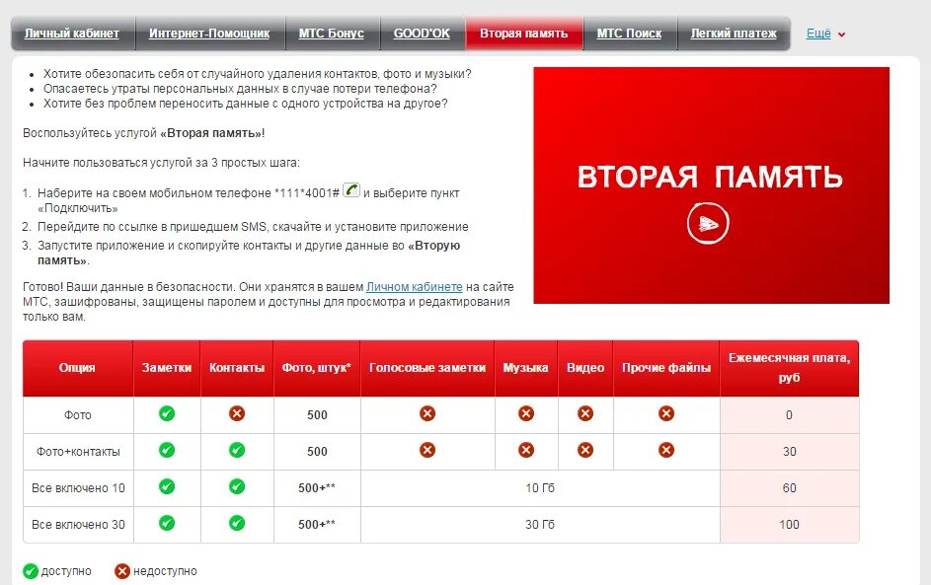Click the green доступно legend icon
Viewport: 931px width, 585px height.
pos(31,571)
